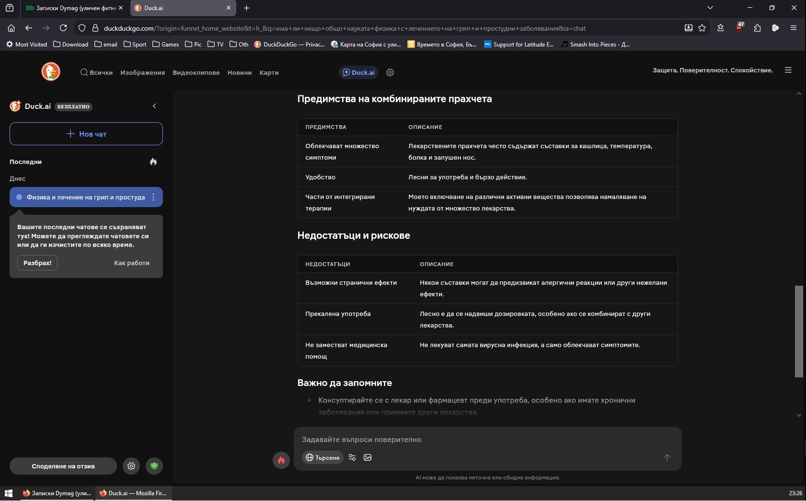Open the settings gear next to the Duck.ai pill
806x501 pixels.
(x=390, y=72)
